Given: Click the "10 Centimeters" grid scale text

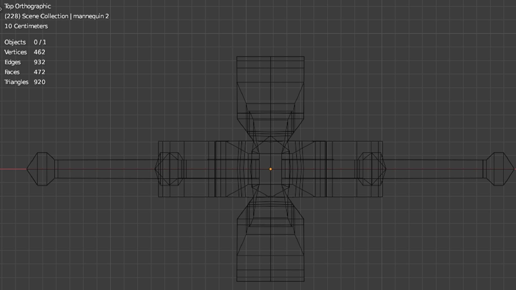Looking at the screenshot, I should click(x=26, y=26).
